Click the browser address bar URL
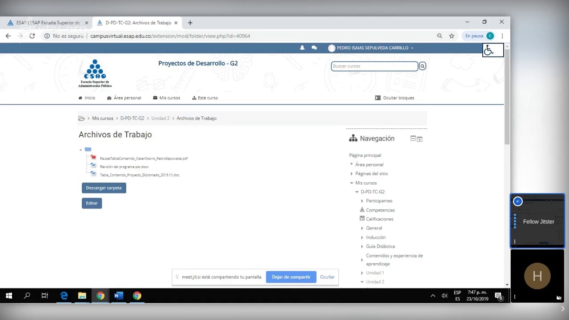Image resolution: width=569 pixels, height=320 pixels. (170, 36)
